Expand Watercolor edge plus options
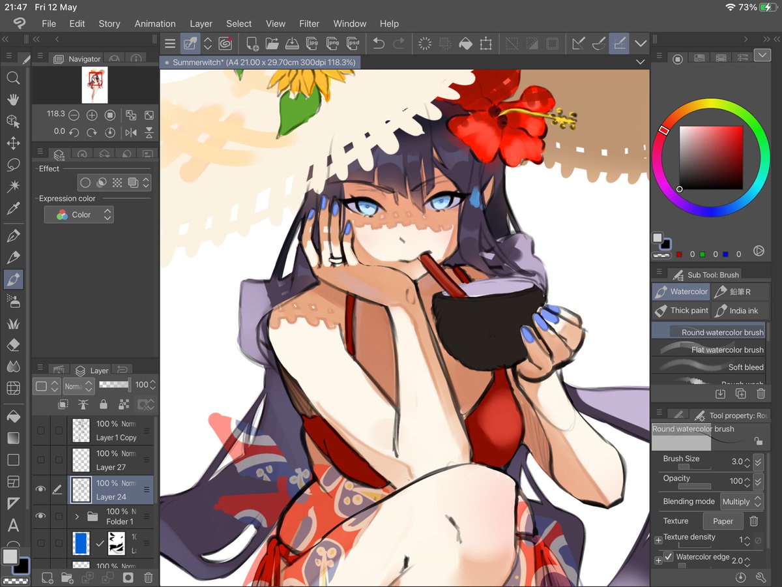The image size is (782, 587). click(x=658, y=560)
